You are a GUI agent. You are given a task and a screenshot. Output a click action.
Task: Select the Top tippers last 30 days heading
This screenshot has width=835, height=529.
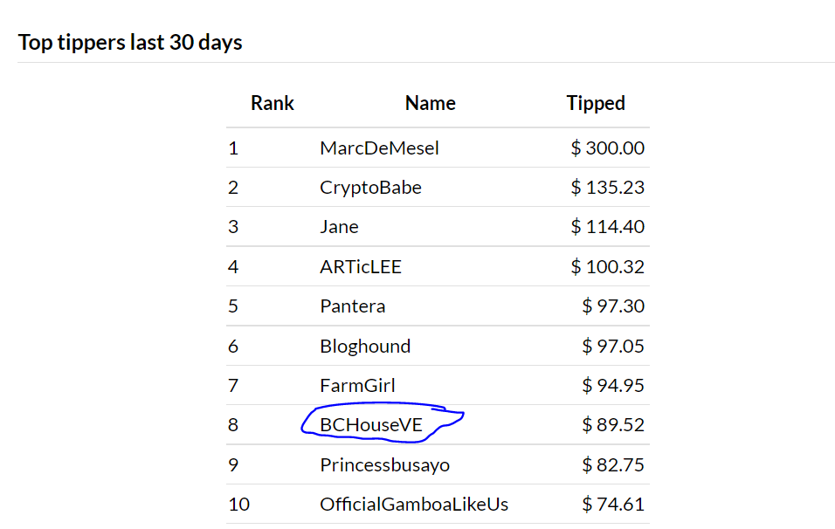(x=130, y=43)
